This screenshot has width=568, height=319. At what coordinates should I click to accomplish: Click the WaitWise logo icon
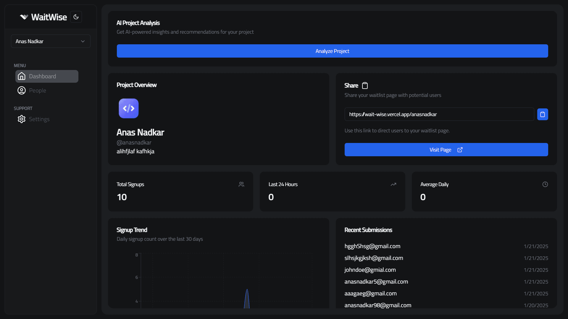tap(24, 17)
